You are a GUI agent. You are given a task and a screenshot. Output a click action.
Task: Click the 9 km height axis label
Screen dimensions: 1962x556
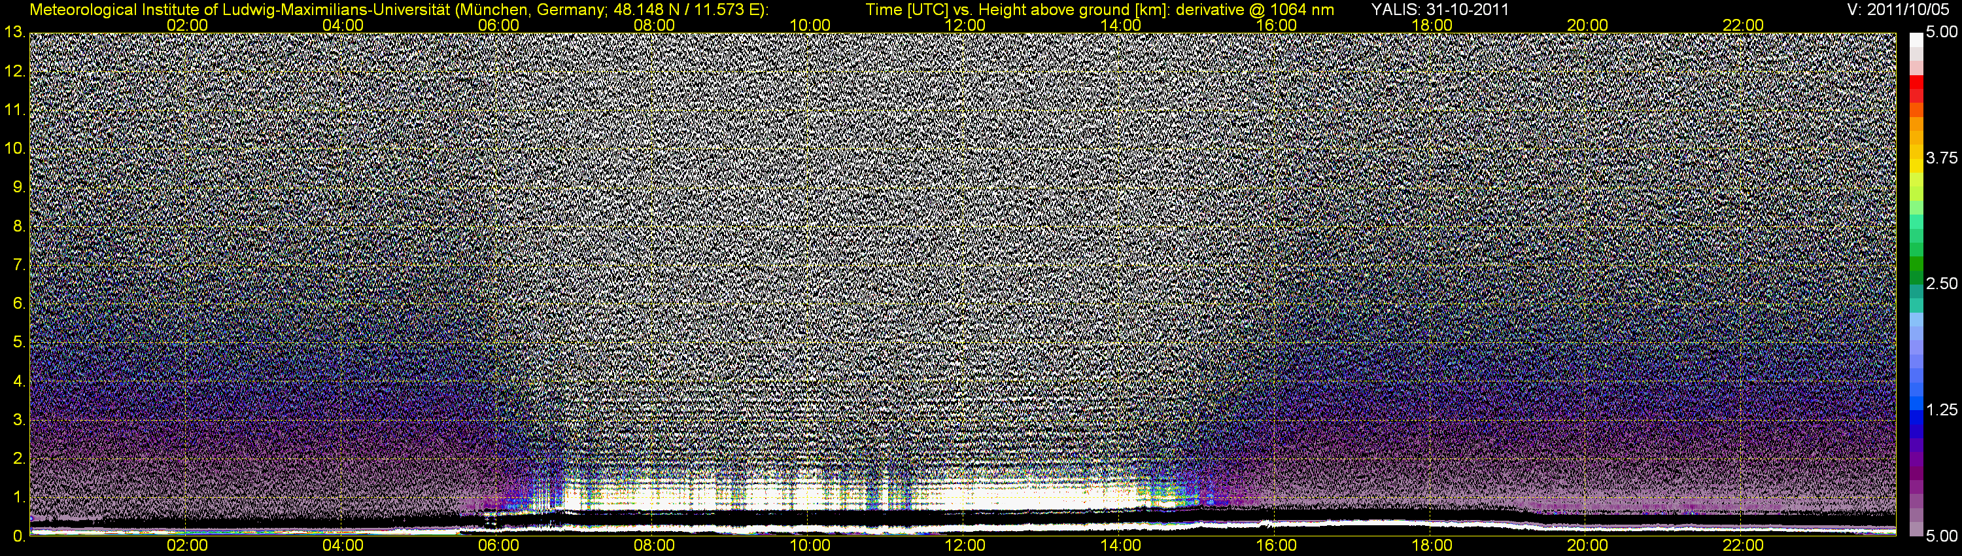click(20, 188)
